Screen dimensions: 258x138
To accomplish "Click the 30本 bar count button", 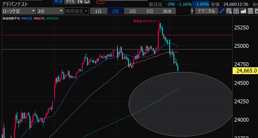I will (167, 11).
